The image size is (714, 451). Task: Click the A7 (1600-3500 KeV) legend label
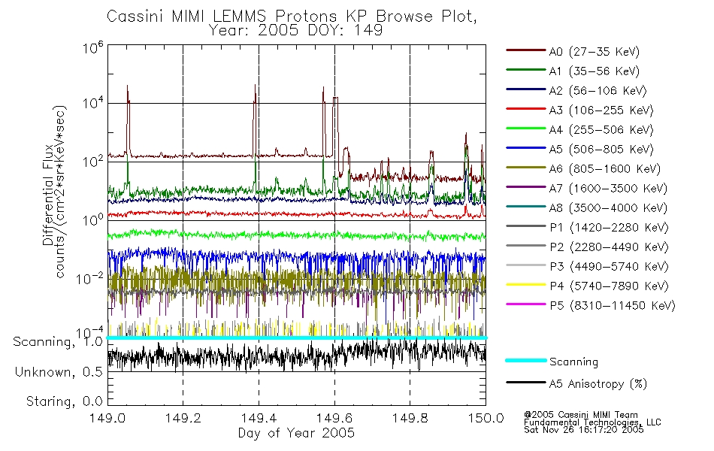[x=608, y=189]
